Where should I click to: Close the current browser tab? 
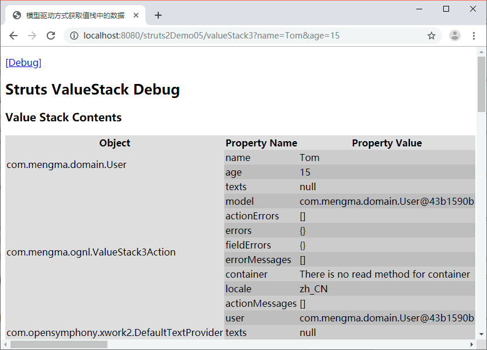click(x=136, y=15)
